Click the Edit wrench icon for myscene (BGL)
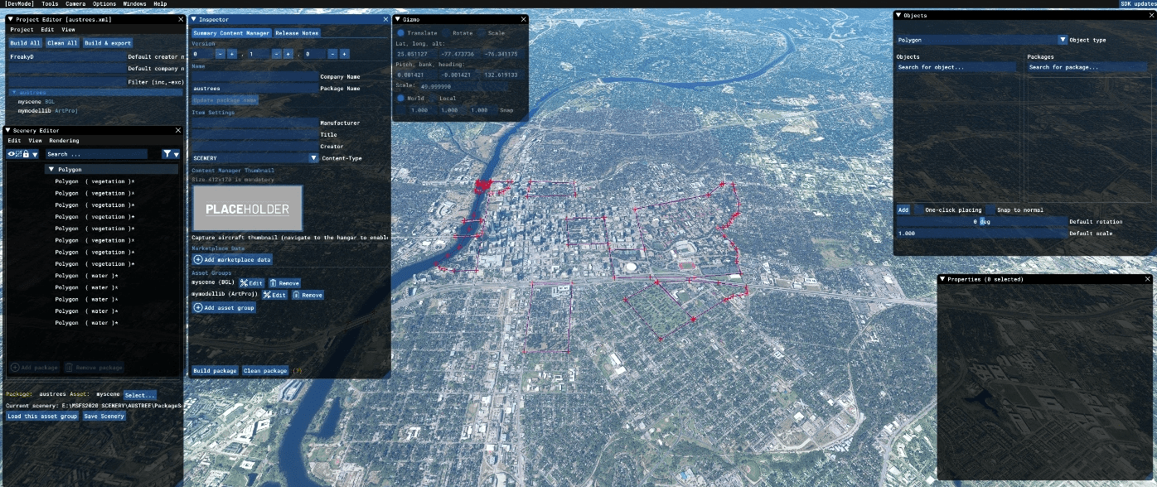The height and width of the screenshot is (487, 1157). click(245, 283)
